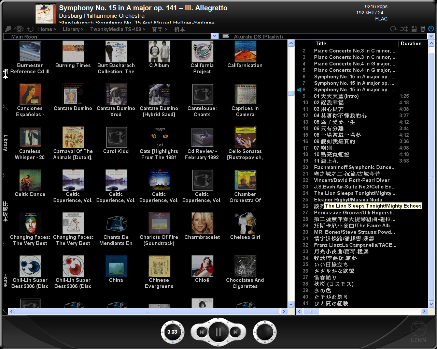Click the Akurate DS device icon
This screenshot has height=349, width=437.
[x=225, y=36]
